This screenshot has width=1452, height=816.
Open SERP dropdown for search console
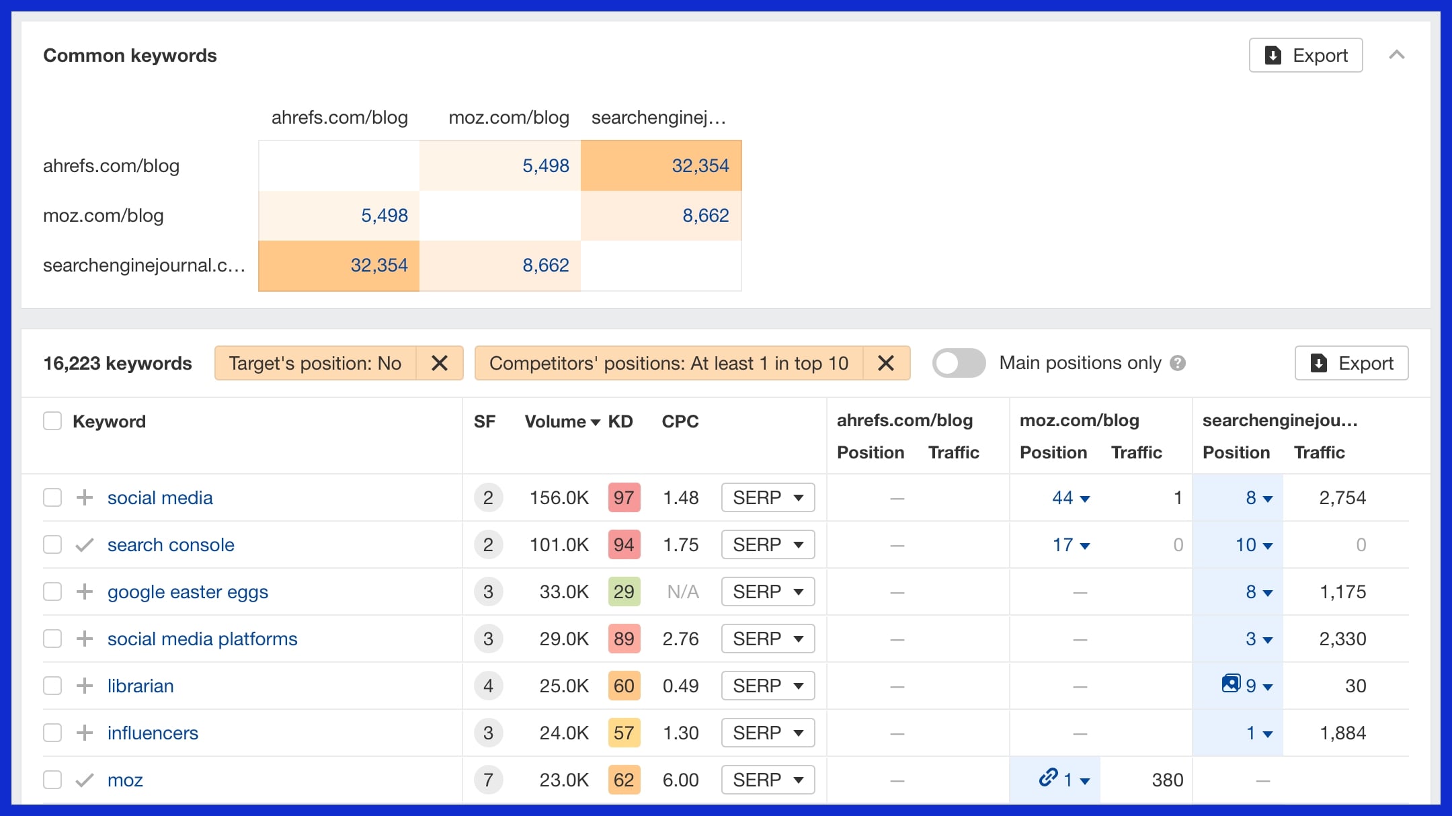pyautogui.click(x=768, y=544)
